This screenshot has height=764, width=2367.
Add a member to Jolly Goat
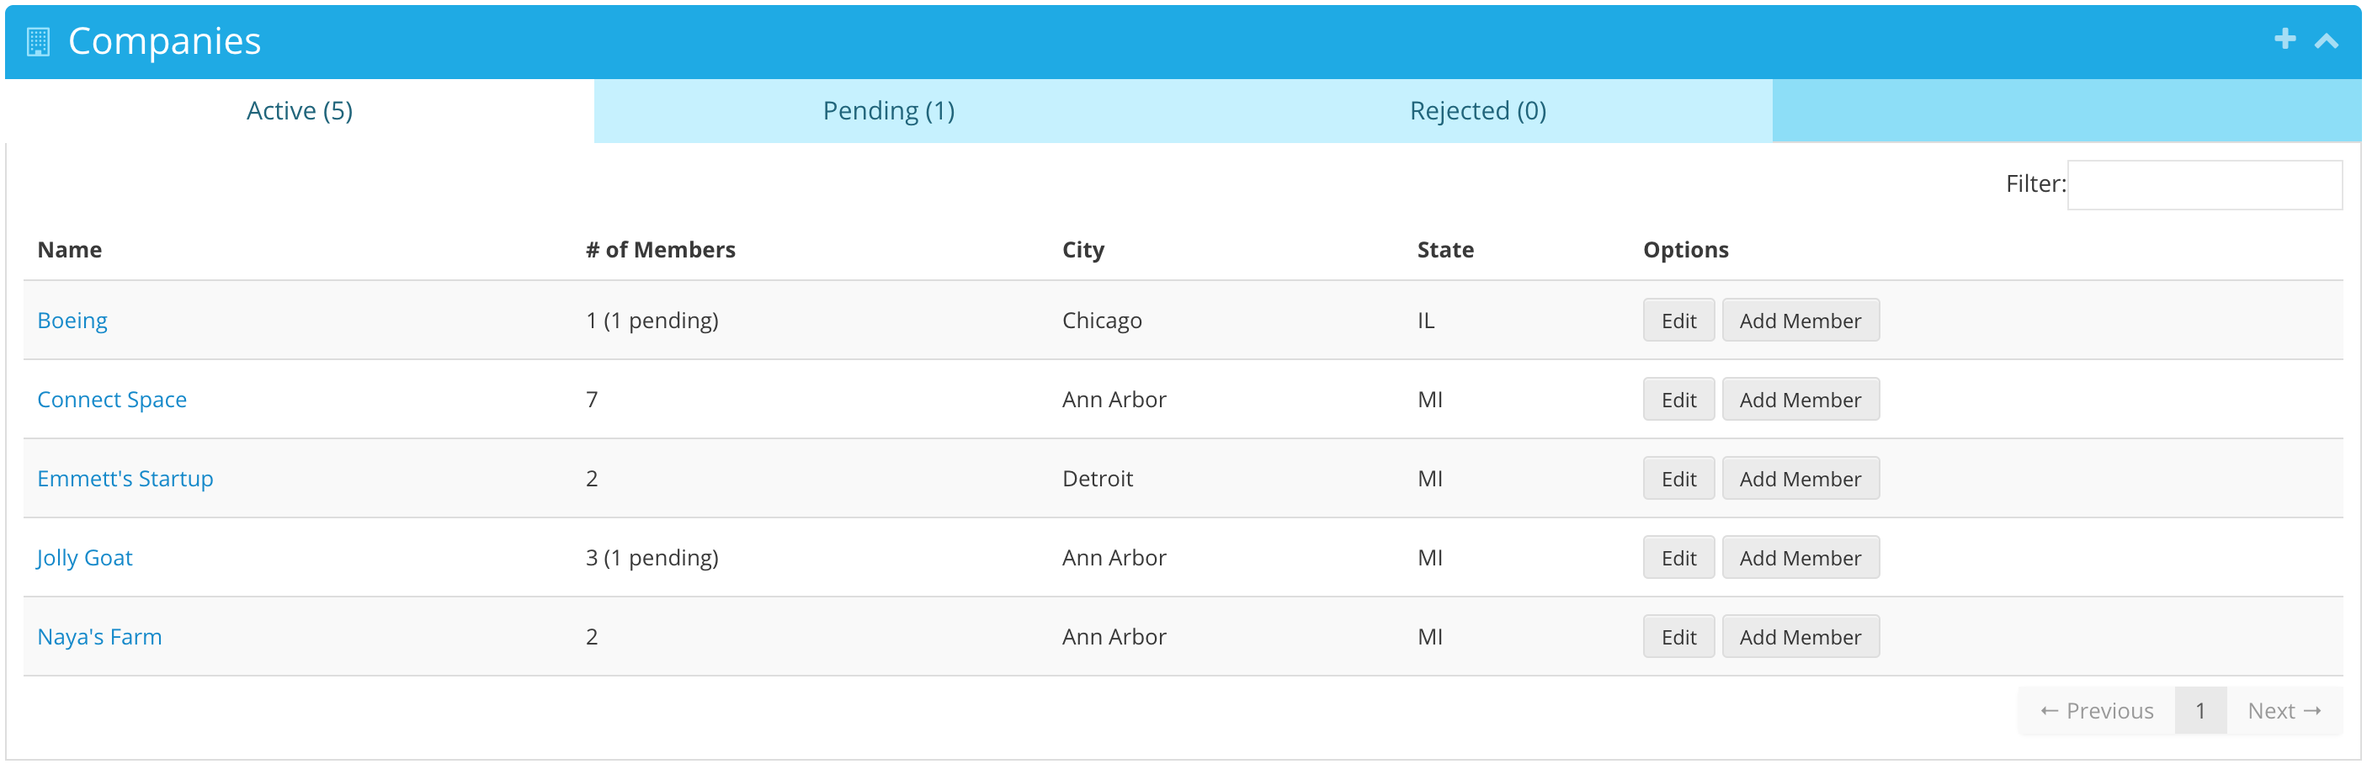pos(1798,557)
